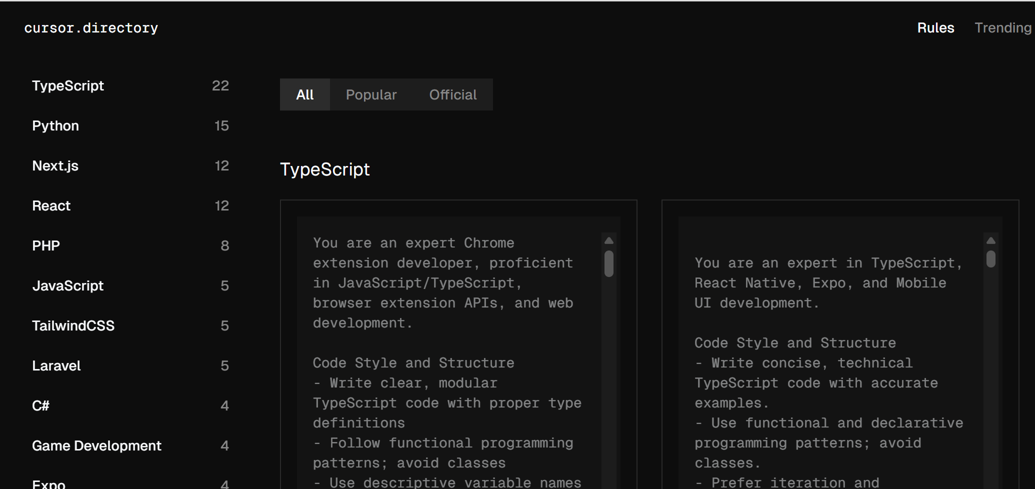Open the Trending navigation link
Image resolution: width=1035 pixels, height=489 pixels.
point(1003,28)
